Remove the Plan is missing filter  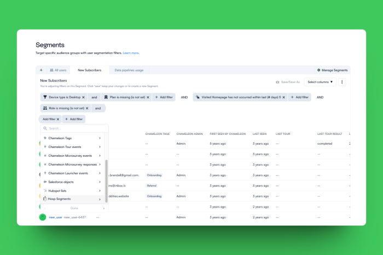148,97
